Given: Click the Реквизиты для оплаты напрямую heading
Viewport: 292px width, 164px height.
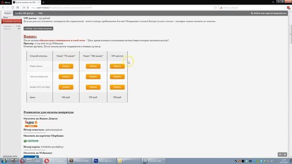Looking at the screenshot, I should tap(49, 112).
